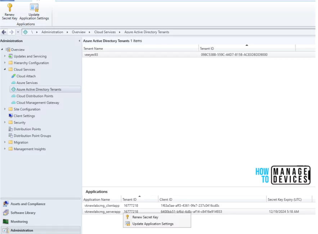This screenshot has width=318, height=234.
Task: Collapse the Administration navigation pane
Action: 79,41
